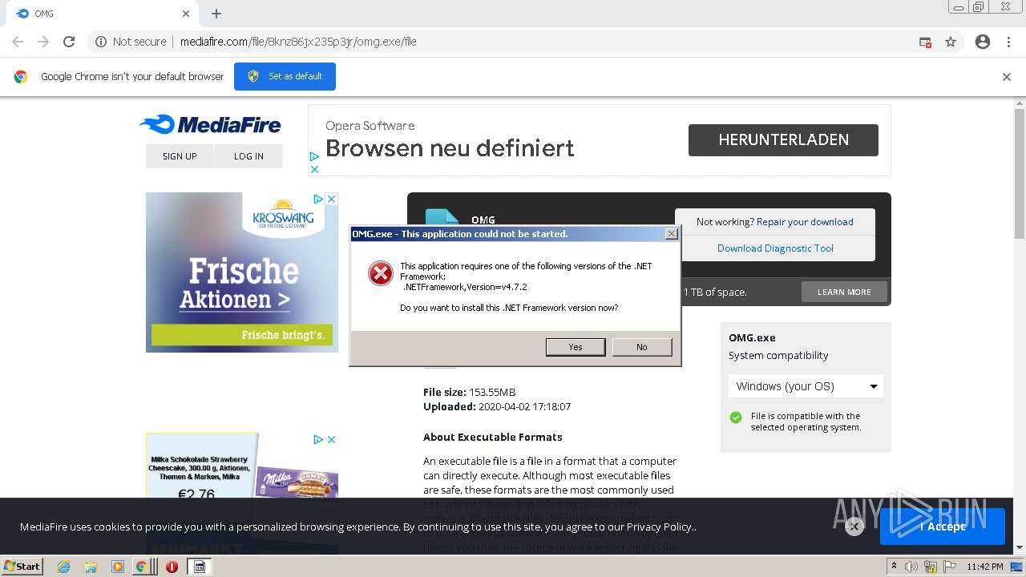Screen dimensions: 1026x577
Task: Open media player from taskbar
Action: coord(118,567)
